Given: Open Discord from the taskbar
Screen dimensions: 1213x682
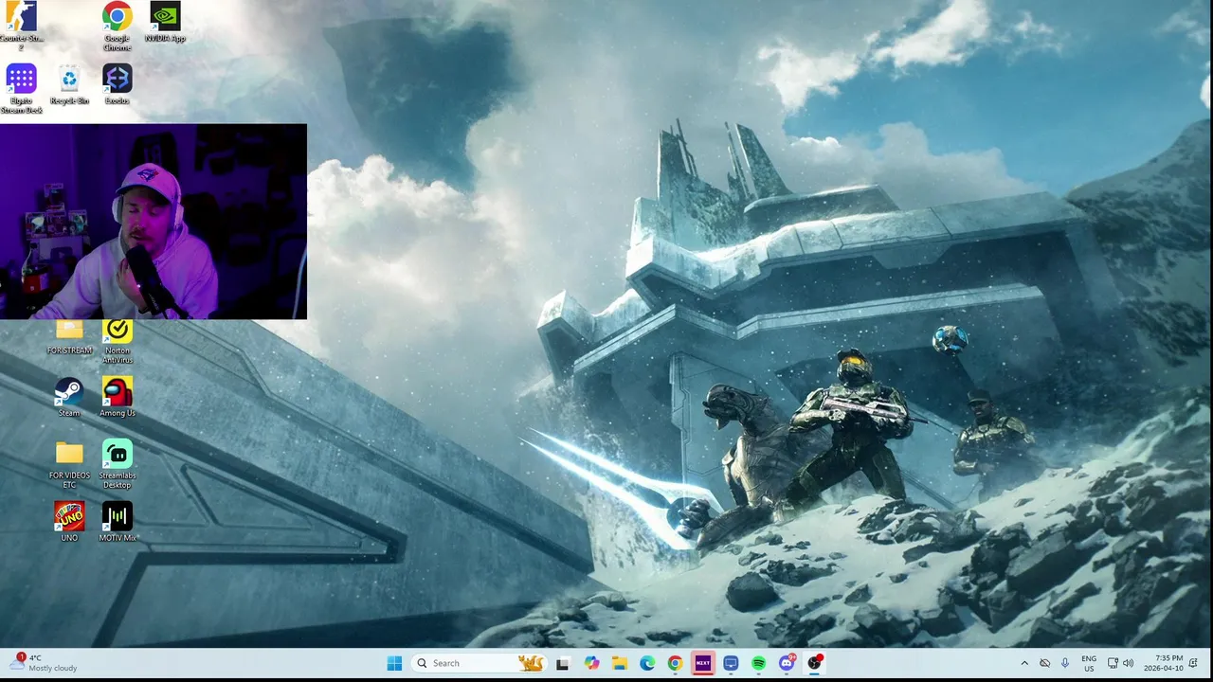Looking at the screenshot, I should click(787, 663).
